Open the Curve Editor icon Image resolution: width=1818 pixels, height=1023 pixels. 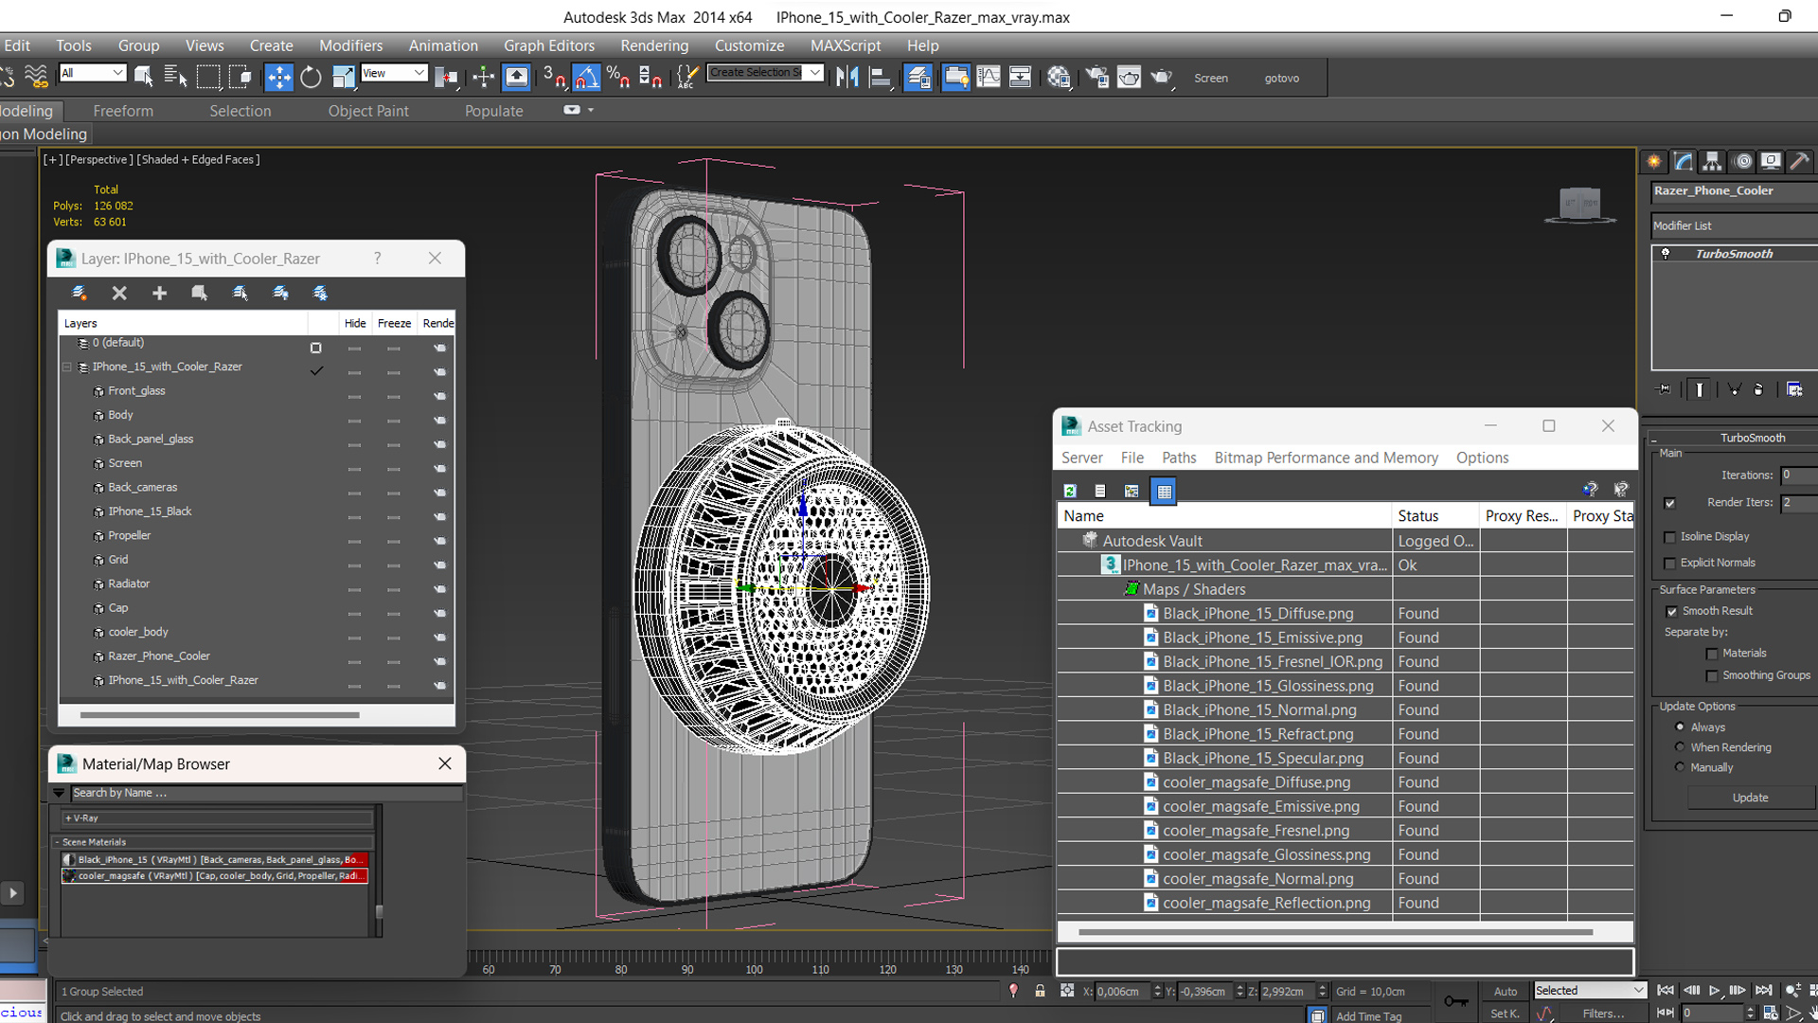[x=988, y=77]
